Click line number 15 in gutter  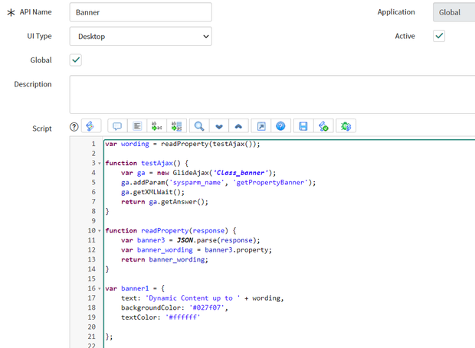coord(92,278)
